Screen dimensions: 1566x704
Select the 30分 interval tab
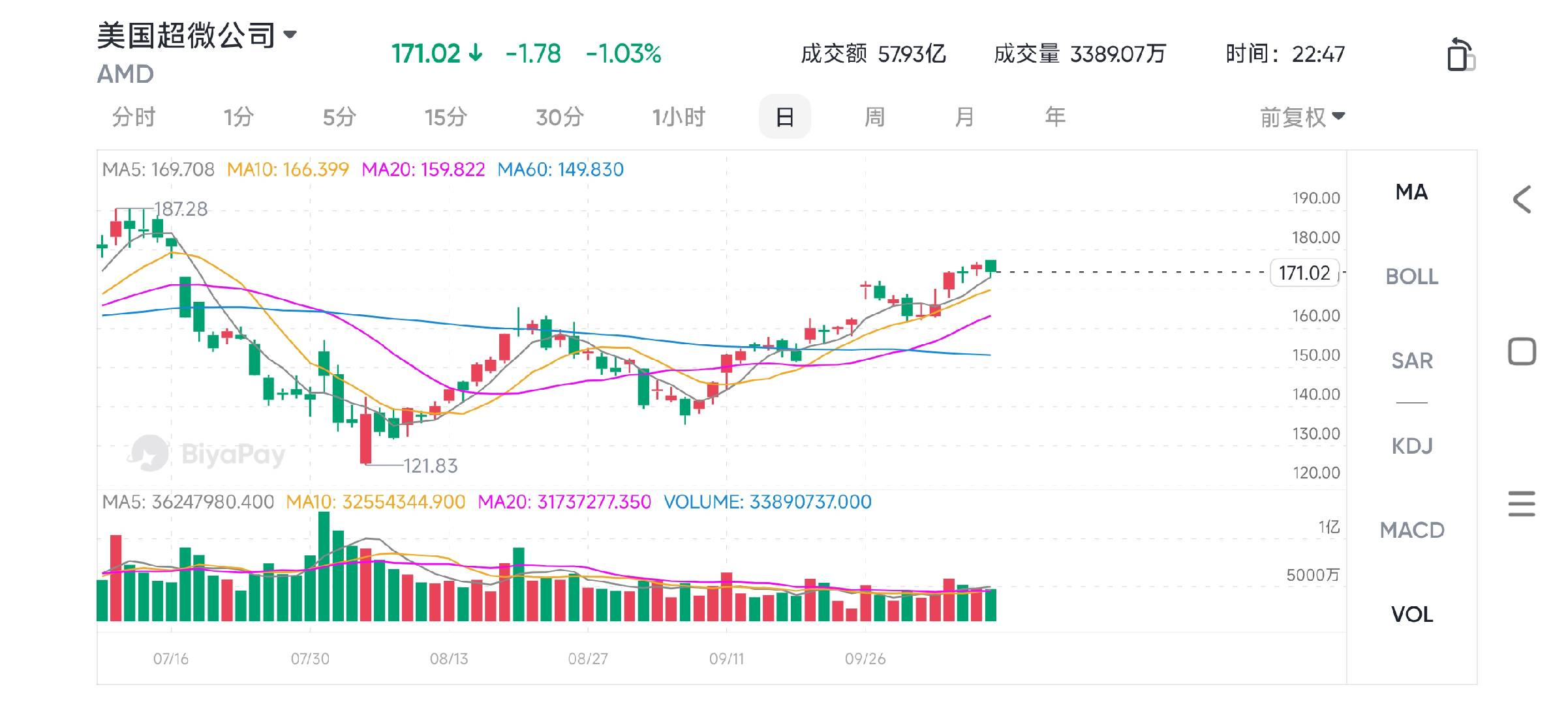click(x=559, y=117)
